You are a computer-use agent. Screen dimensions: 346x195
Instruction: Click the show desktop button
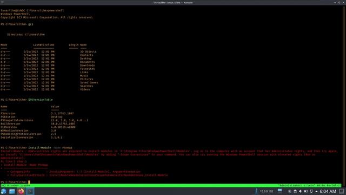click(341, 191)
